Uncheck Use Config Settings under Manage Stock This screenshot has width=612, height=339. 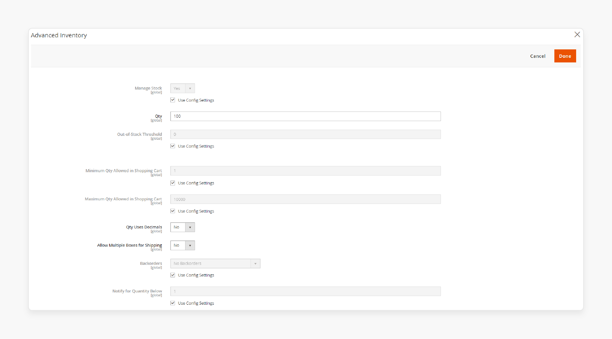click(173, 100)
